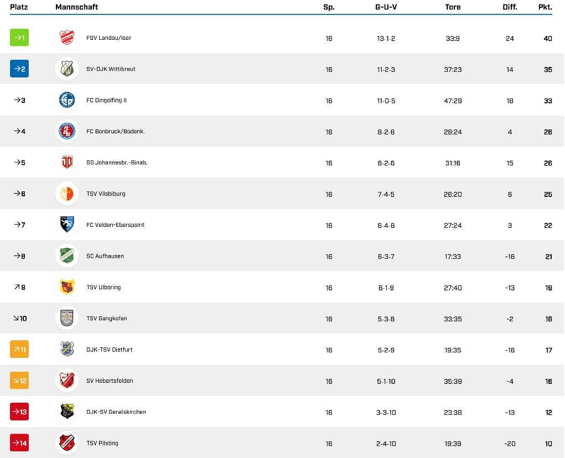Click the red 14th-place position badge

(x=19, y=443)
